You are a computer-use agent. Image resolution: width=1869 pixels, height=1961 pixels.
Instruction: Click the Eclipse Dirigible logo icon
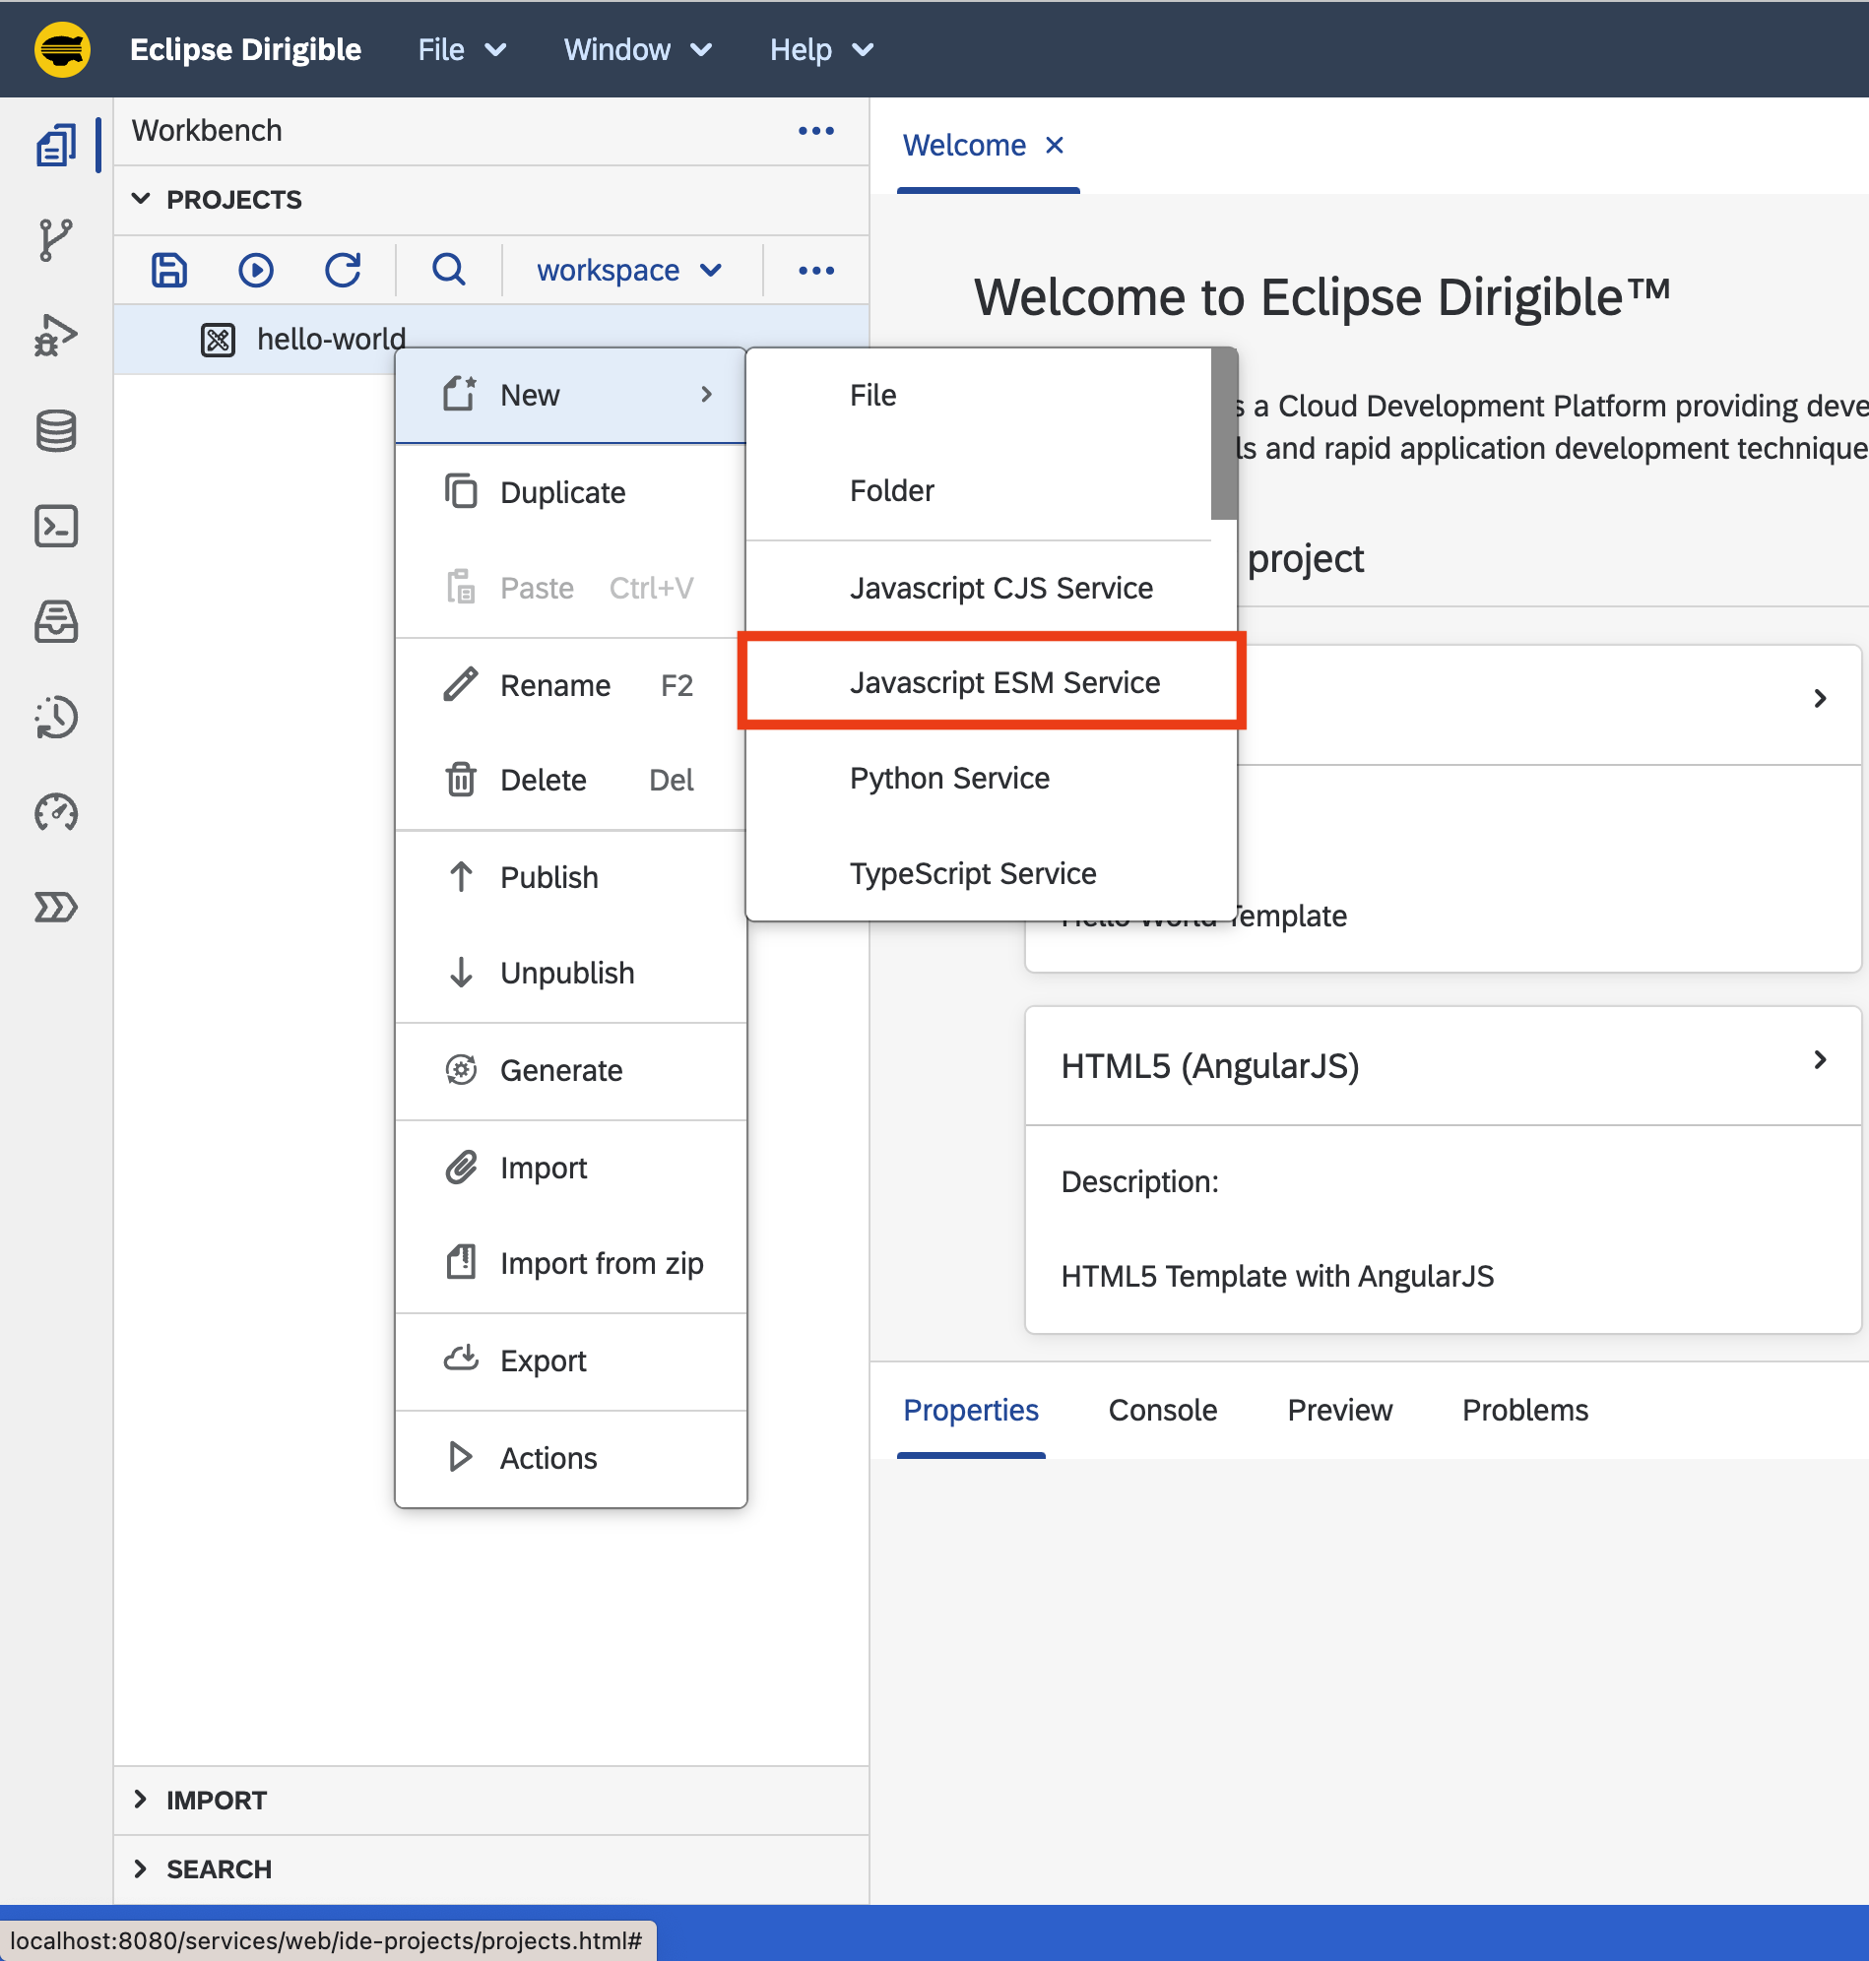pyautogui.click(x=62, y=49)
